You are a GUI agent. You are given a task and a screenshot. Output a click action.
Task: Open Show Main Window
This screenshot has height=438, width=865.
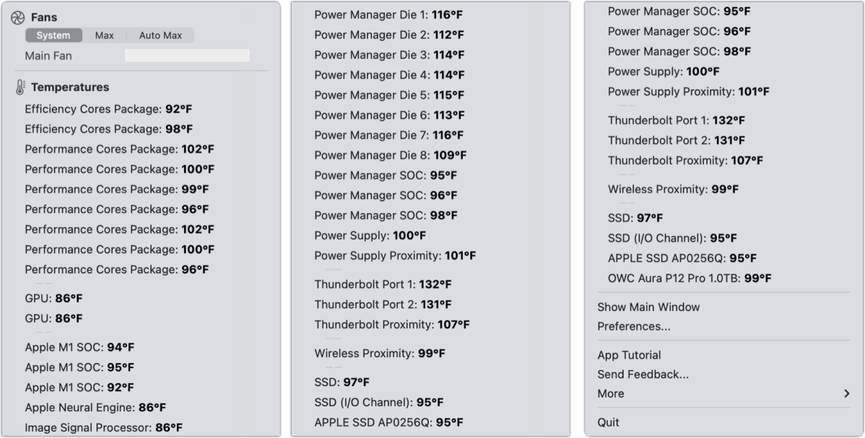(x=648, y=307)
